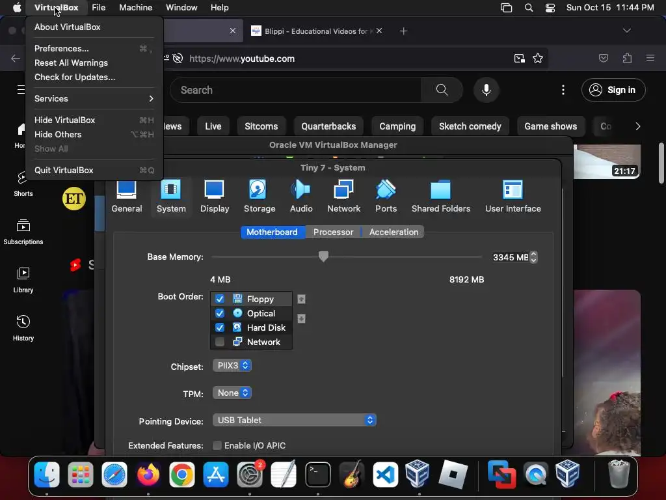Open Display settings section

pyautogui.click(x=215, y=197)
